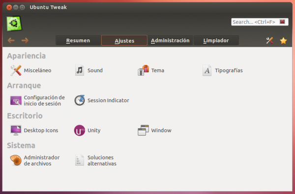Open favorites with the star icon

point(283,40)
